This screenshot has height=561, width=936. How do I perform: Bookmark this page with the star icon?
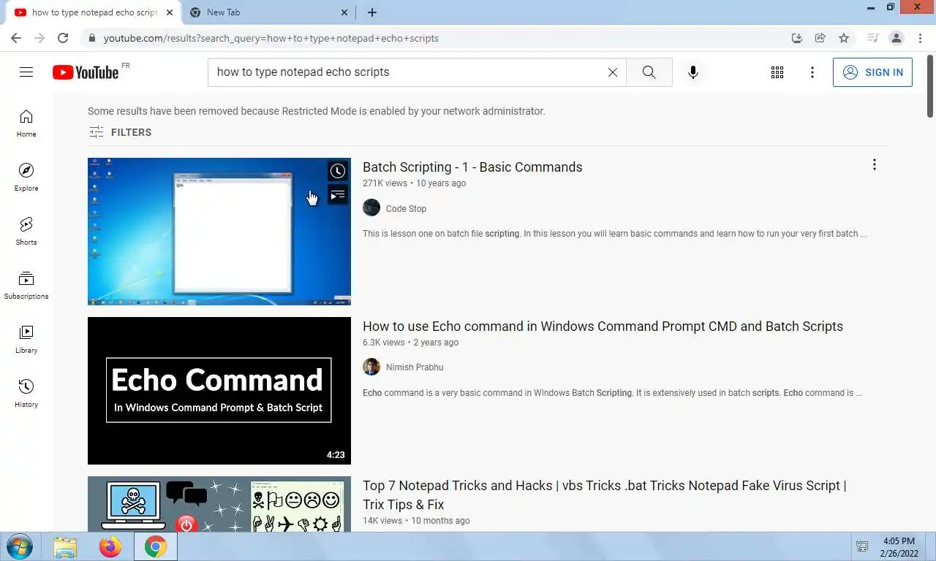pyautogui.click(x=844, y=38)
